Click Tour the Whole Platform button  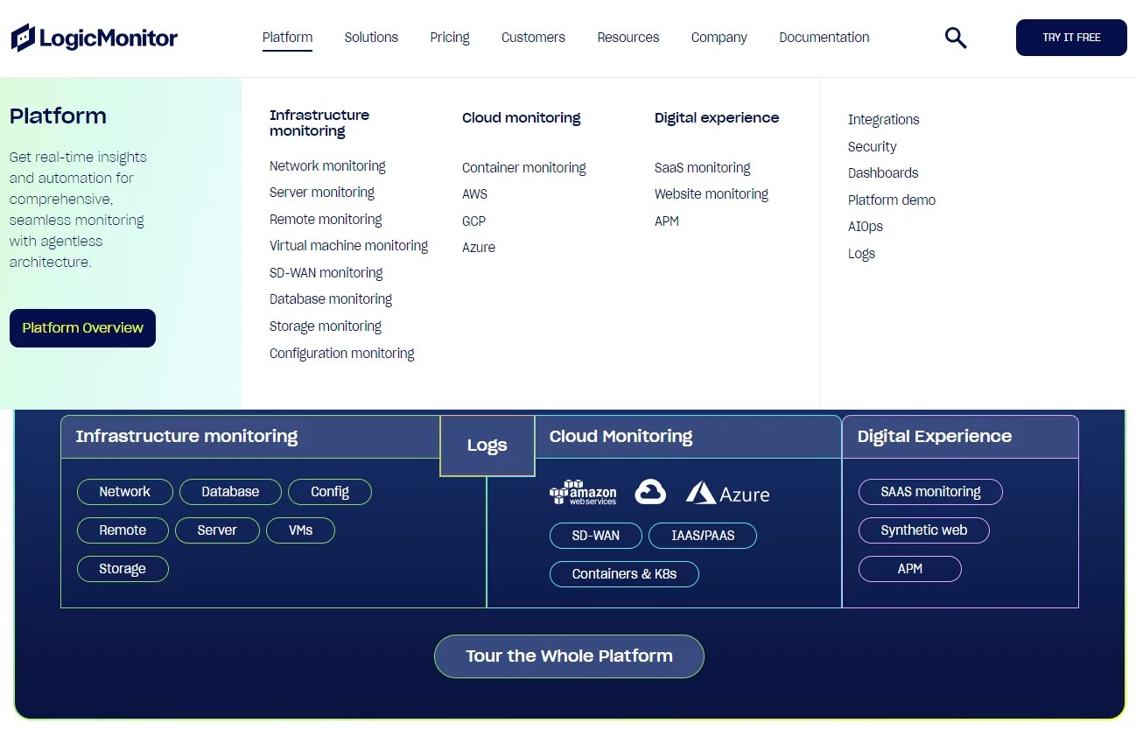pos(569,656)
